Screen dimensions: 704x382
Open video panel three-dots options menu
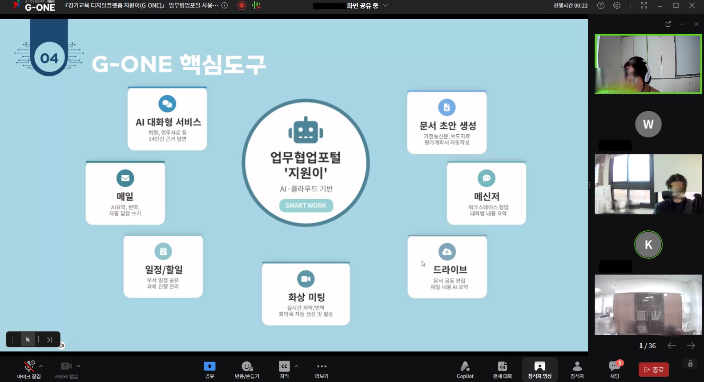click(682, 24)
